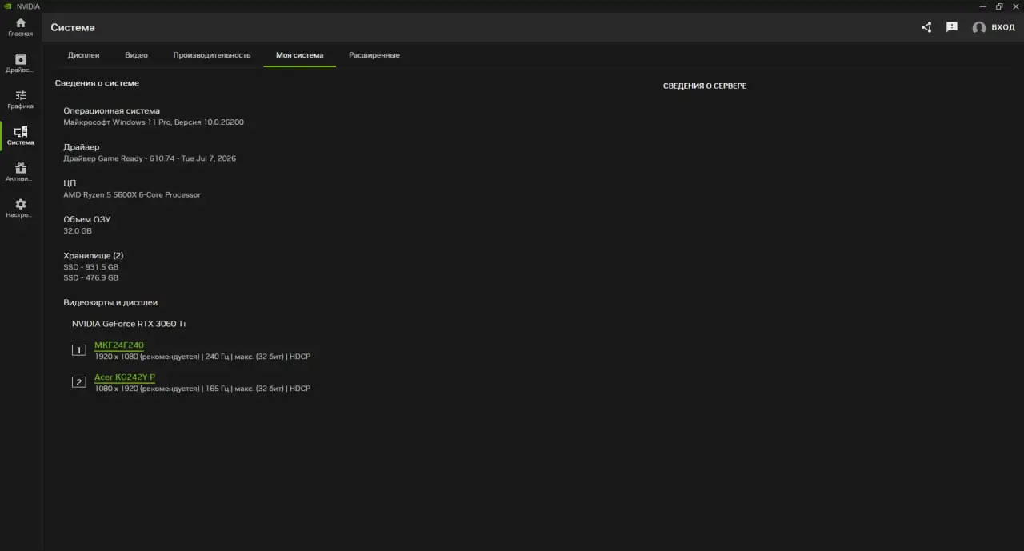Open the Главная home sidebar icon

(21, 26)
